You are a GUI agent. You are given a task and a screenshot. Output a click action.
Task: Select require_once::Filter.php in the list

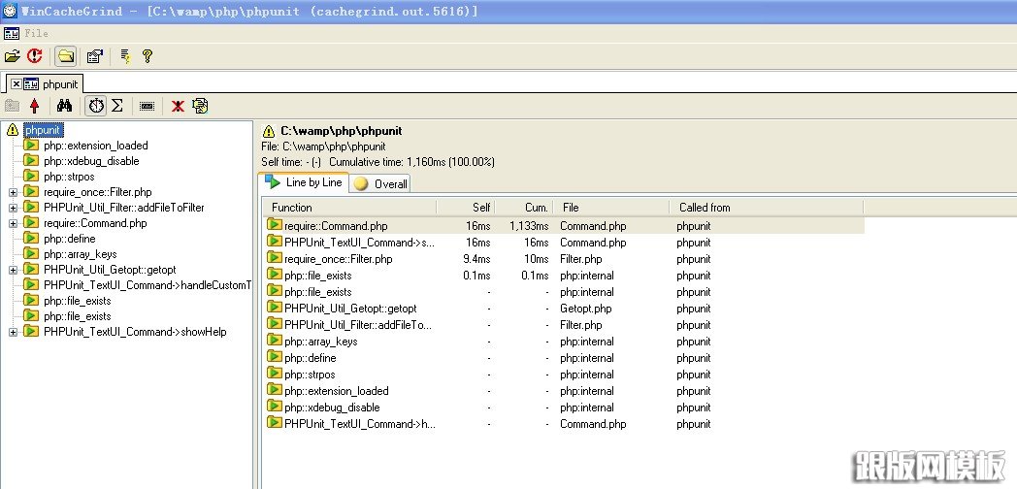338,259
